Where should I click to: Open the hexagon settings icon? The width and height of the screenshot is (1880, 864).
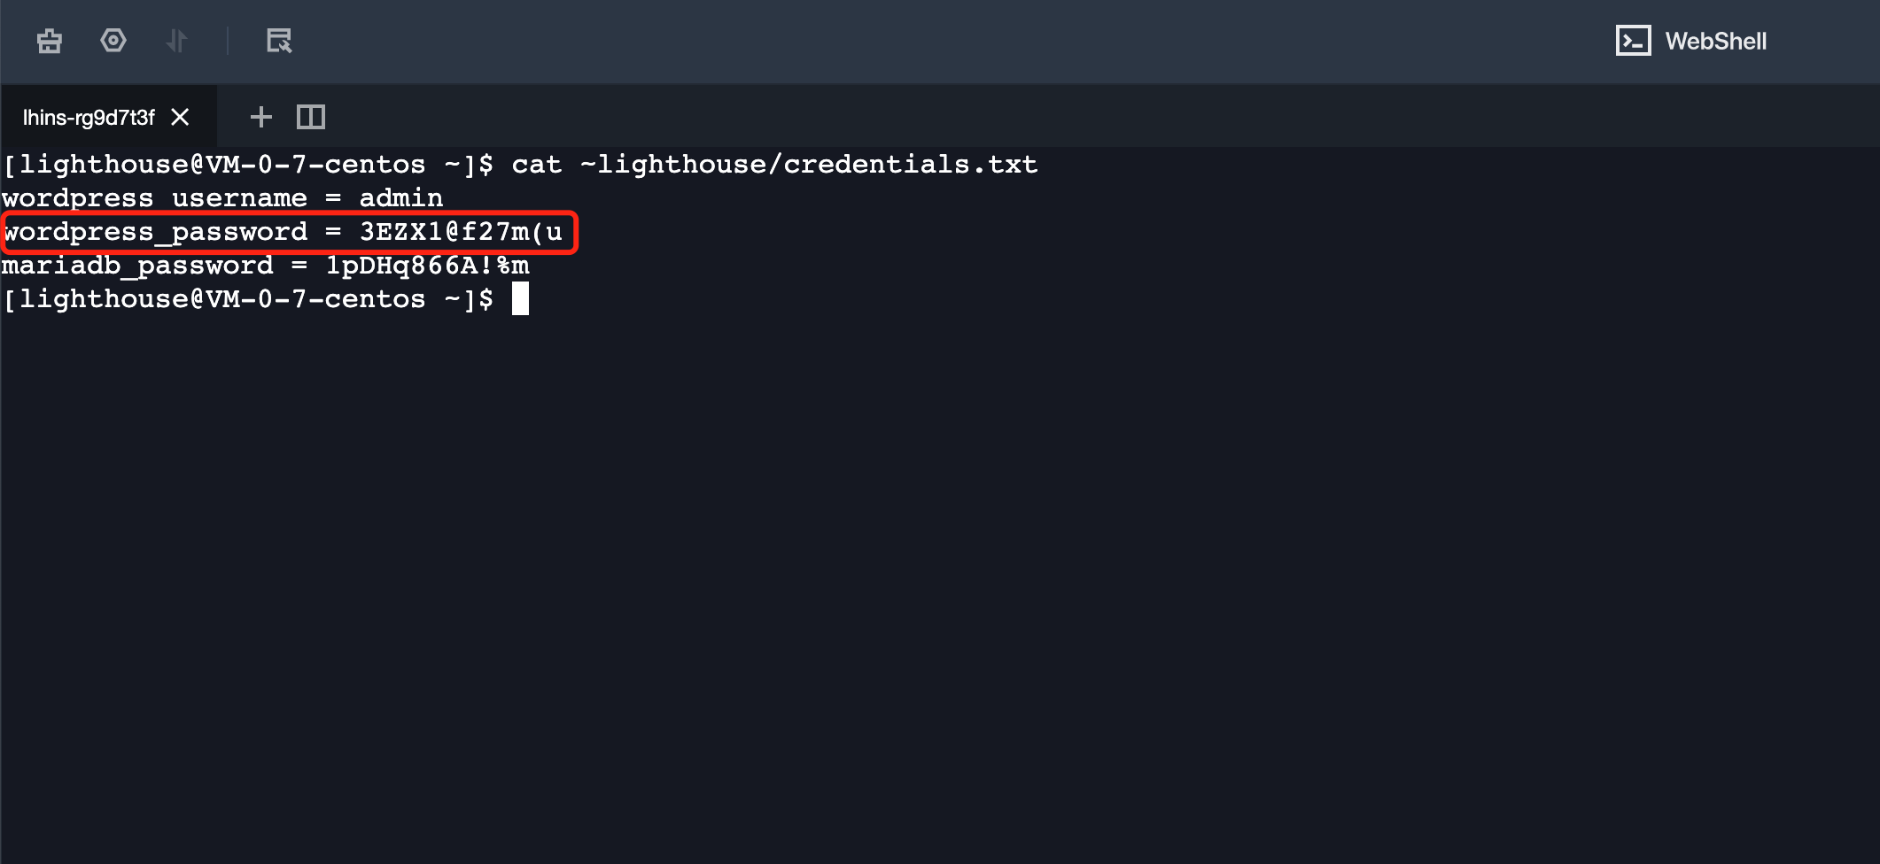[113, 41]
